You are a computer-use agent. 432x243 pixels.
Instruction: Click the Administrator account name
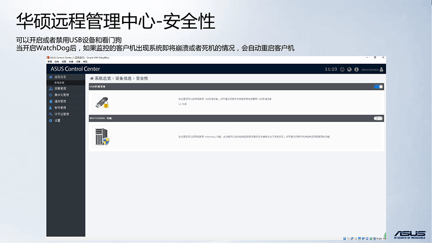coord(370,70)
